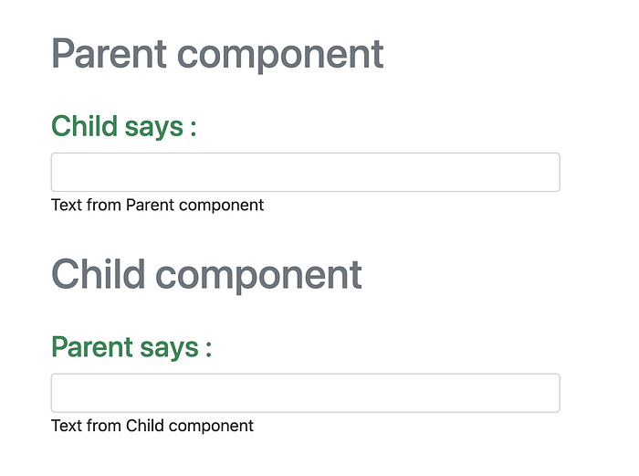Click the "Text from Child component" helper text
This screenshot has height=476, width=639.
pyautogui.click(x=152, y=425)
